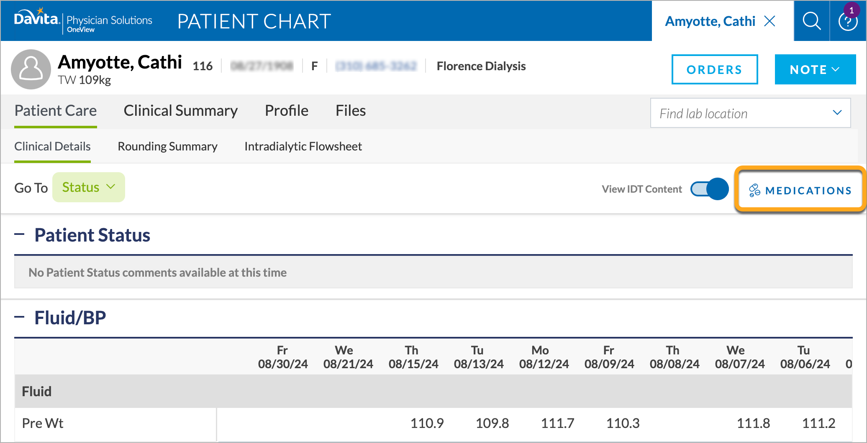Toggle the View IDT Content switch

tap(709, 189)
